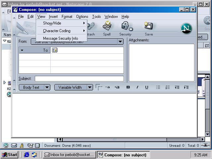Open the Help menu

tap(125, 17)
